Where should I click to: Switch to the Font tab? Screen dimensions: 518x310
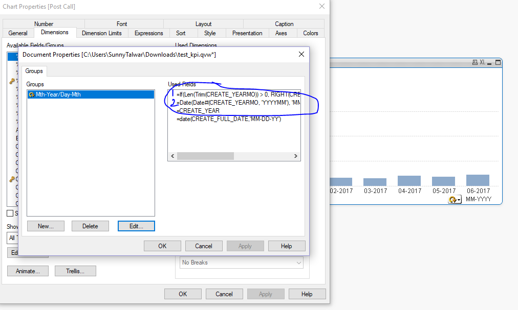click(122, 23)
